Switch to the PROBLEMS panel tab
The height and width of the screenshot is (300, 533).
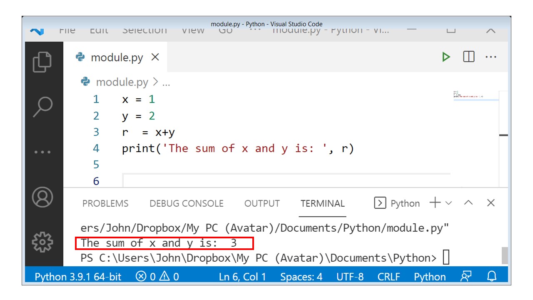pyautogui.click(x=105, y=203)
